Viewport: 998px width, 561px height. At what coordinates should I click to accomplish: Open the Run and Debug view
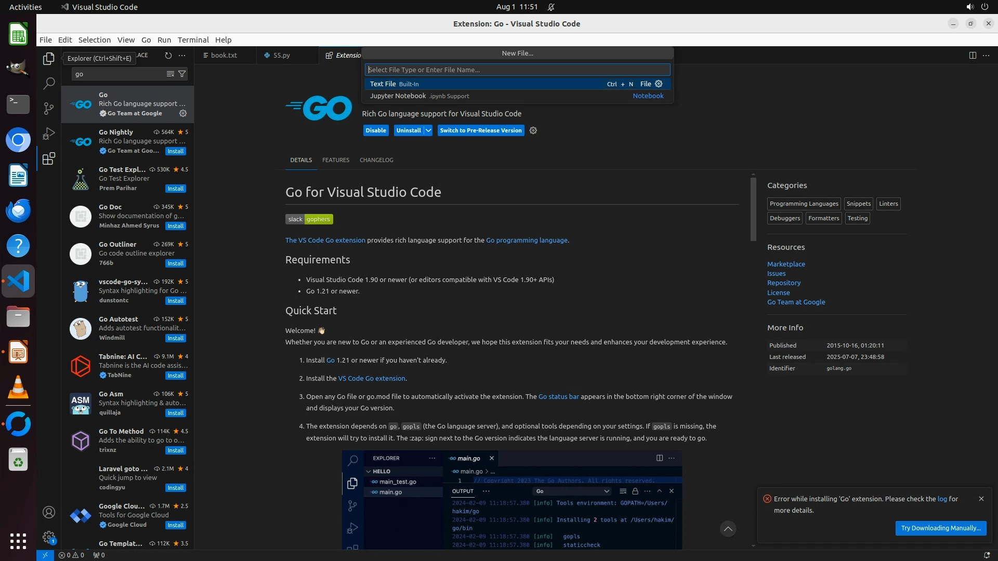pos(49,133)
